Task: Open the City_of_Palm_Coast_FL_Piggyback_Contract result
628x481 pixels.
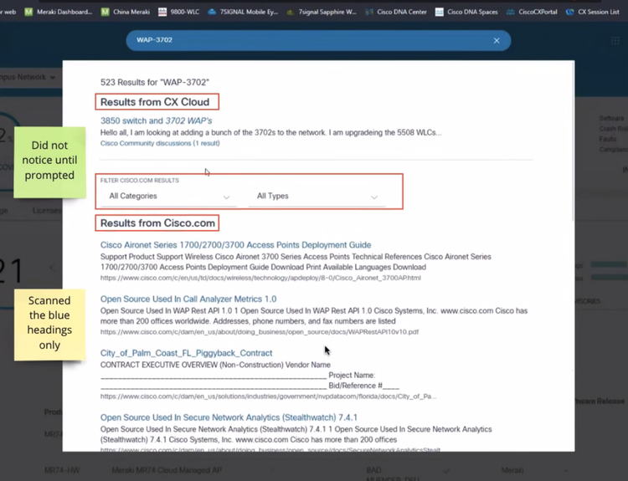Action: point(186,353)
